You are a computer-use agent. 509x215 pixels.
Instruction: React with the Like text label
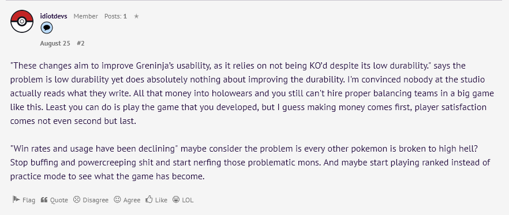[162, 200]
